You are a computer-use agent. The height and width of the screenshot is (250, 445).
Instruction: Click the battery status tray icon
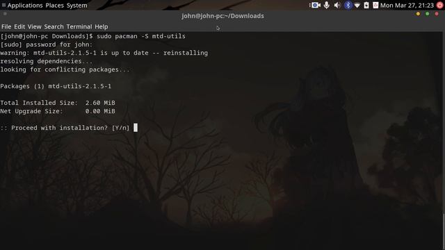(366, 5)
